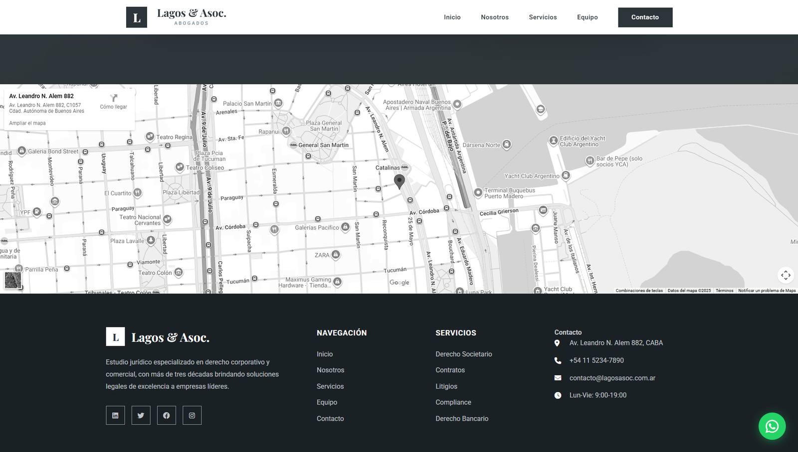Screen dimensions: 798x452
Task: Click the map location pin marker
Action: click(399, 181)
